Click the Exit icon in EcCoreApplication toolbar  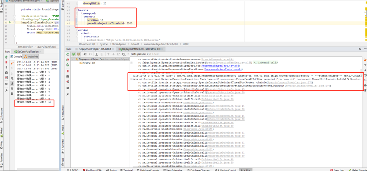tap(6, 78)
